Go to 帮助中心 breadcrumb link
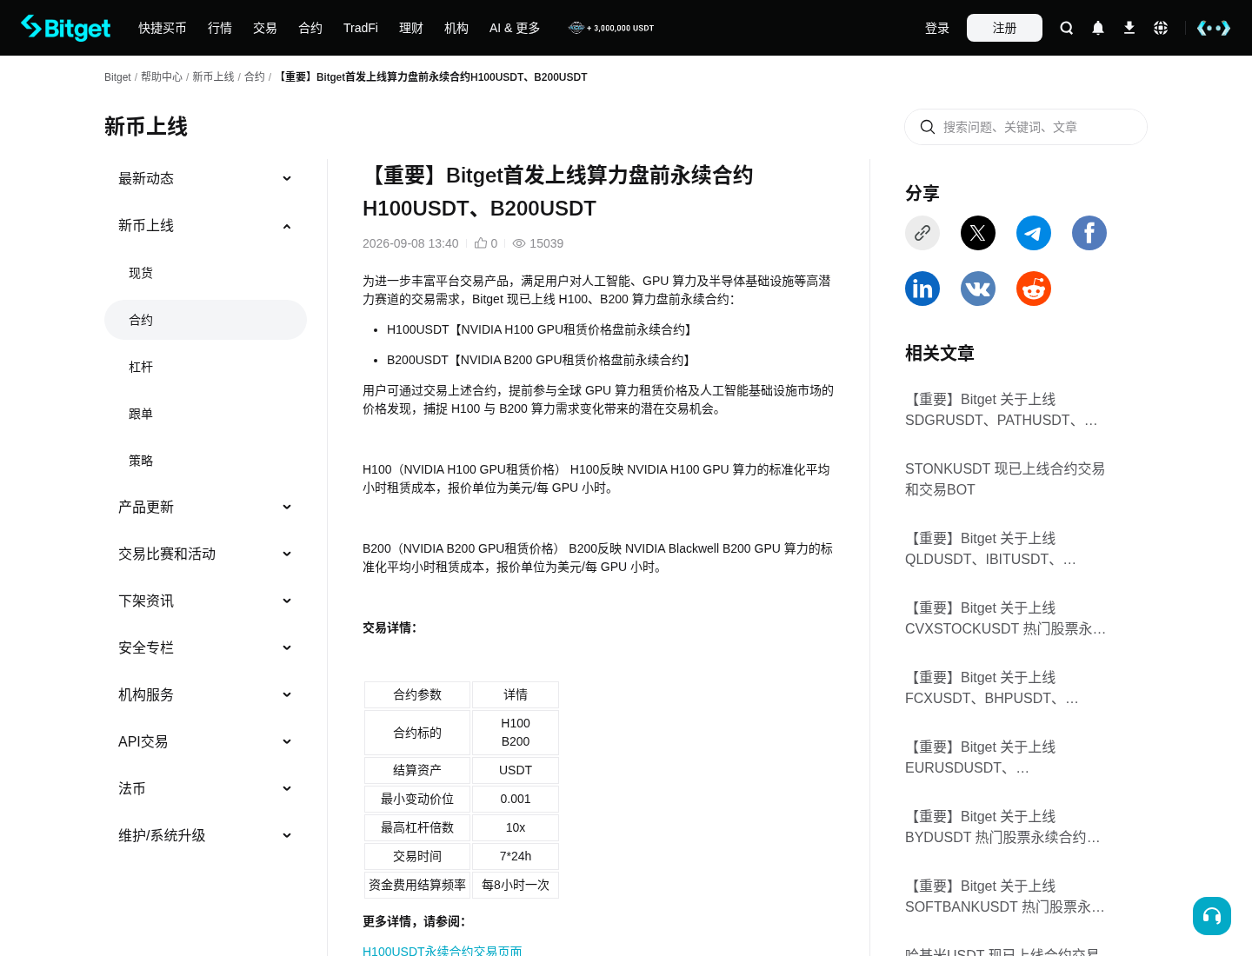The image size is (1252, 956). click(x=162, y=77)
